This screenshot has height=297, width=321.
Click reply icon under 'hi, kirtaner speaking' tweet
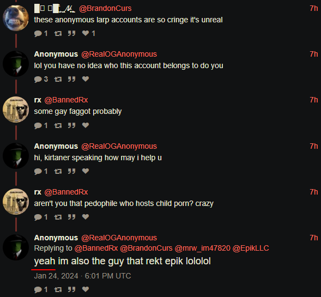click(x=38, y=171)
